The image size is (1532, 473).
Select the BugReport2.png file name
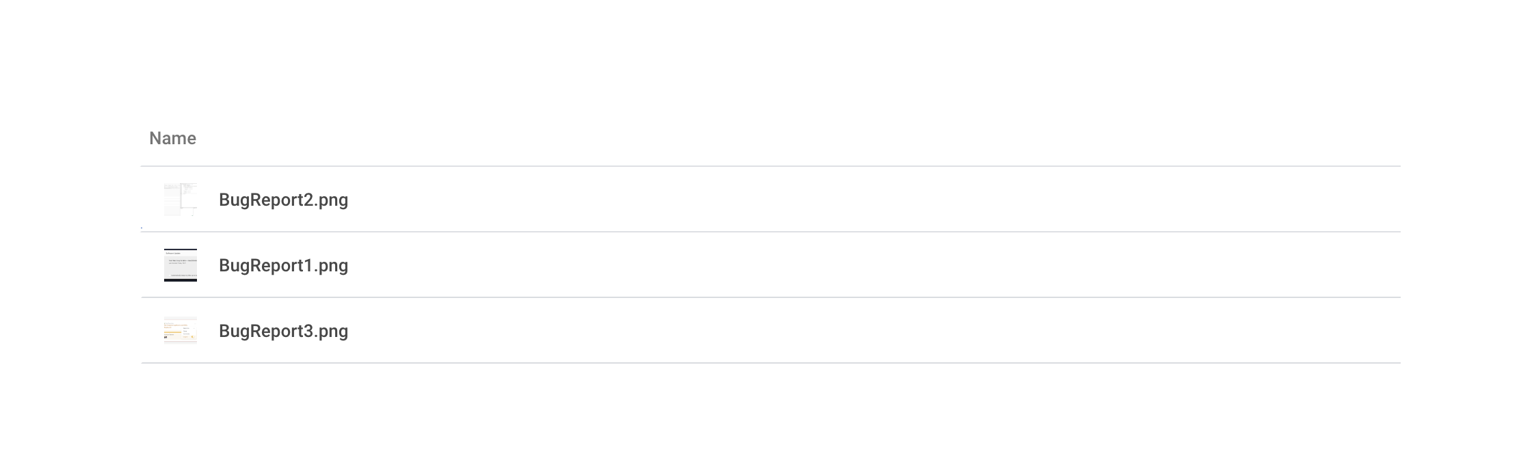tap(283, 200)
